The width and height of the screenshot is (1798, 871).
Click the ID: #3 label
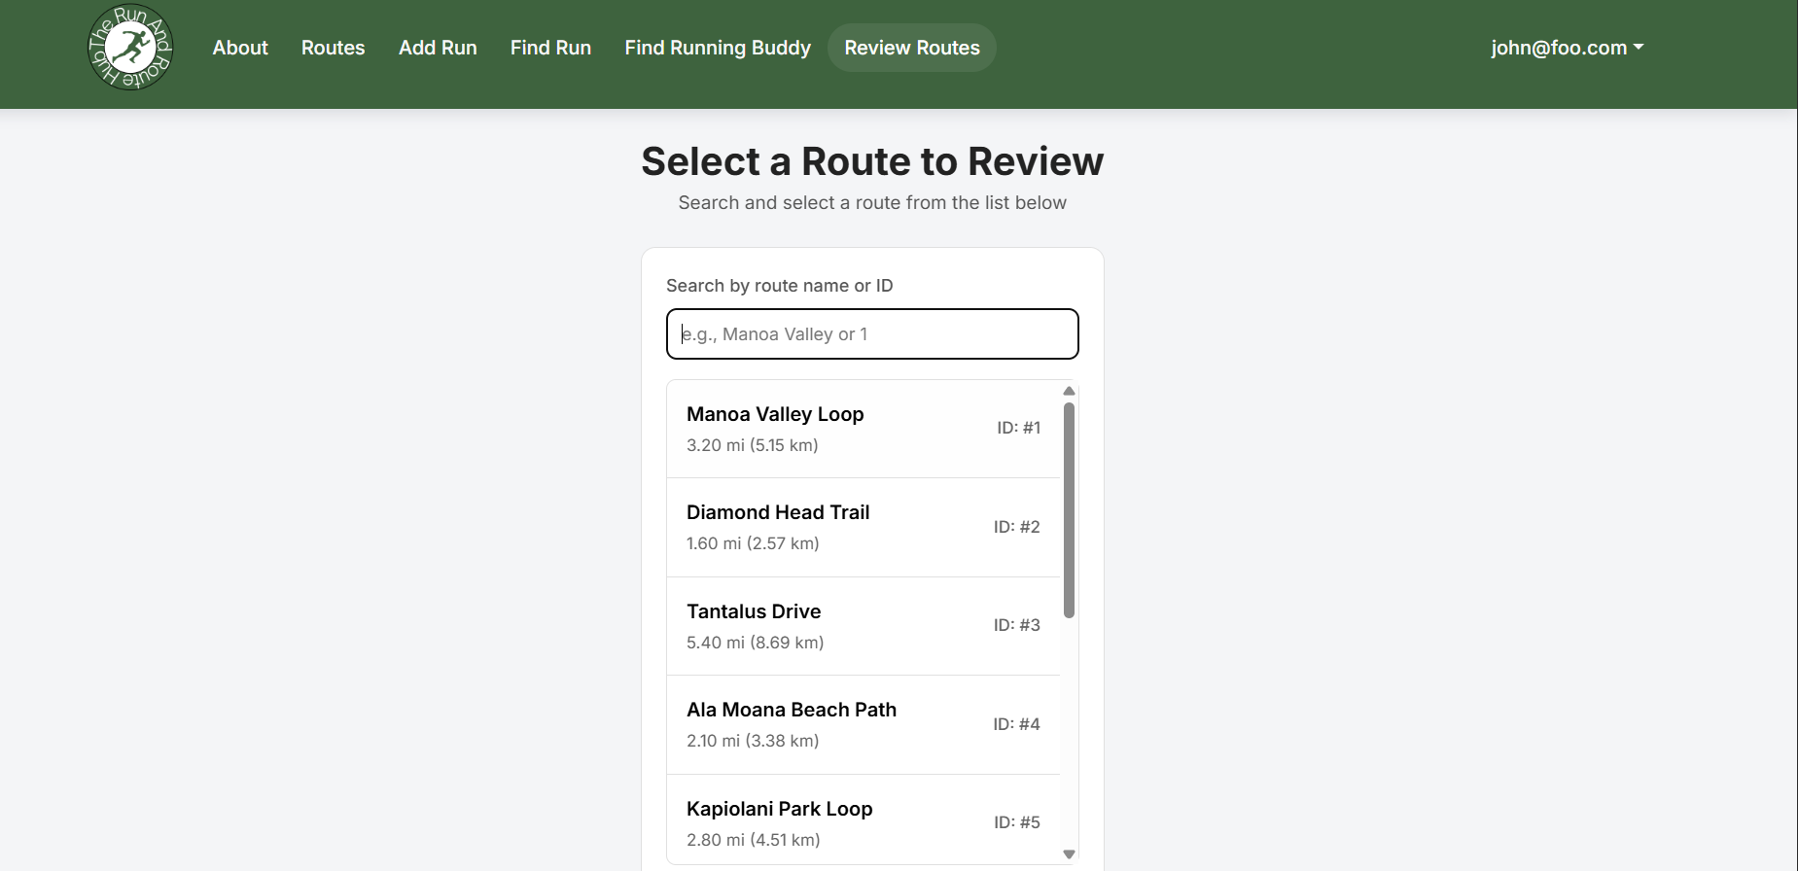[x=1016, y=625]
